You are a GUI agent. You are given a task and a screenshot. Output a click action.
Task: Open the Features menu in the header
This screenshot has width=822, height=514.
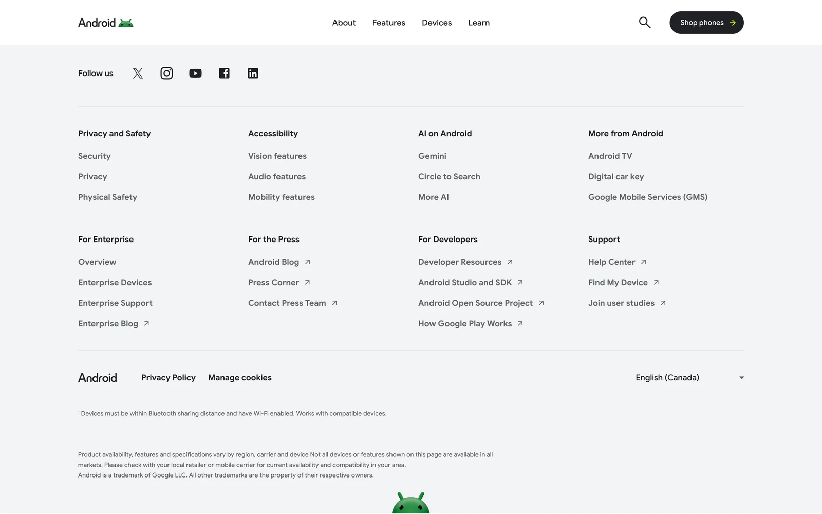(389, 23)
